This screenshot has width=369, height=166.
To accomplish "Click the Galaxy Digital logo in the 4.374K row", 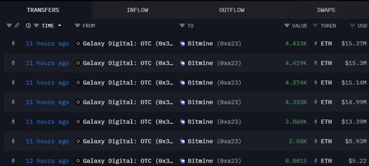I will pos(78,83).
